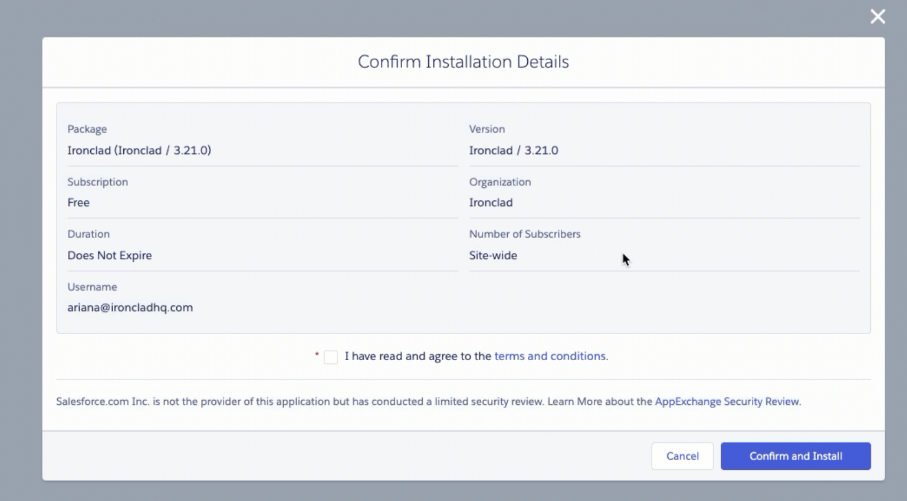Open the terms and conditions link
The image size is (907, 501).
[x=550, y=356]
